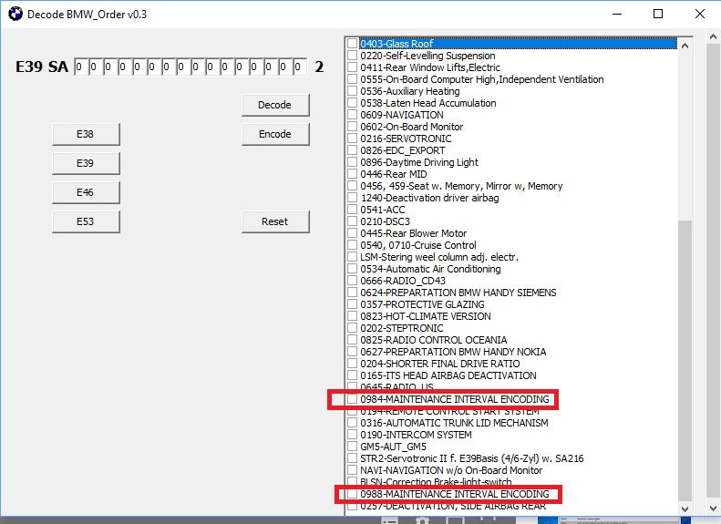Screen dimensions: 721x524
Task: Select the E53 model button
Action: coord(85,221)
